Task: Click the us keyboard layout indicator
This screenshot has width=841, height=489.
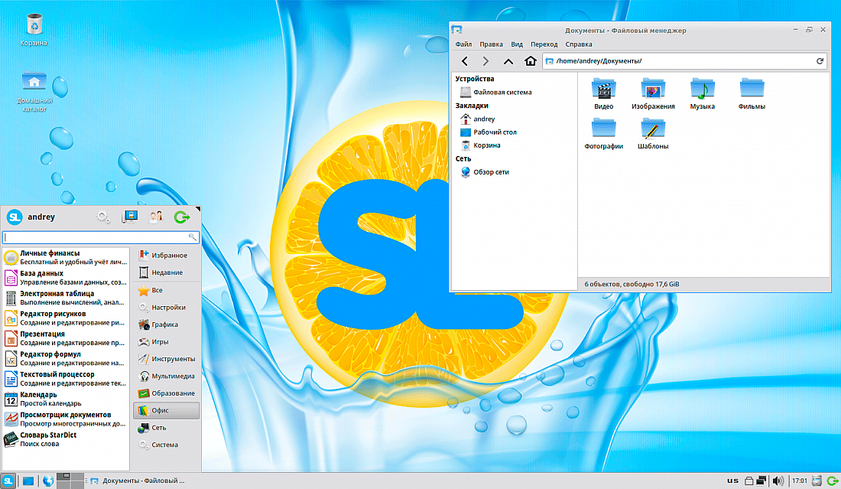Action: tap(732, 481)
